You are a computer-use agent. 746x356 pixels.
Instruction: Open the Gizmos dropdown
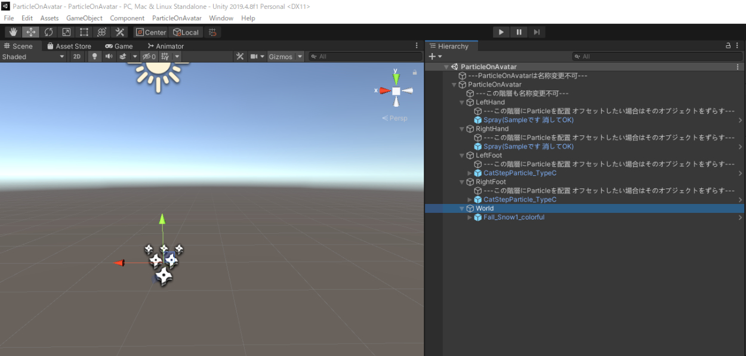tap(285, 57)
